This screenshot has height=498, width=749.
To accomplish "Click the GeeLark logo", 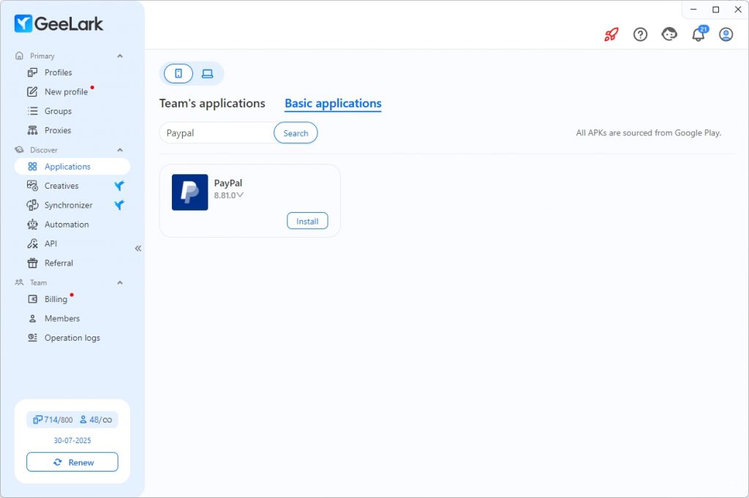I will click(x=59, y=23).
